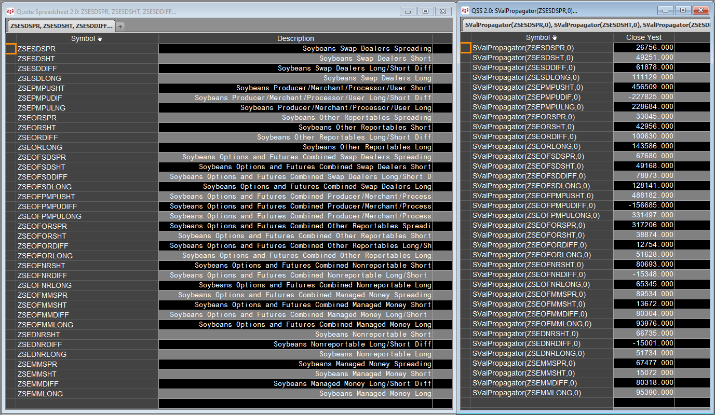715x415 pixels.
Task: Select symbol cell ZSEDNRSHT
Action: (87, 335)
